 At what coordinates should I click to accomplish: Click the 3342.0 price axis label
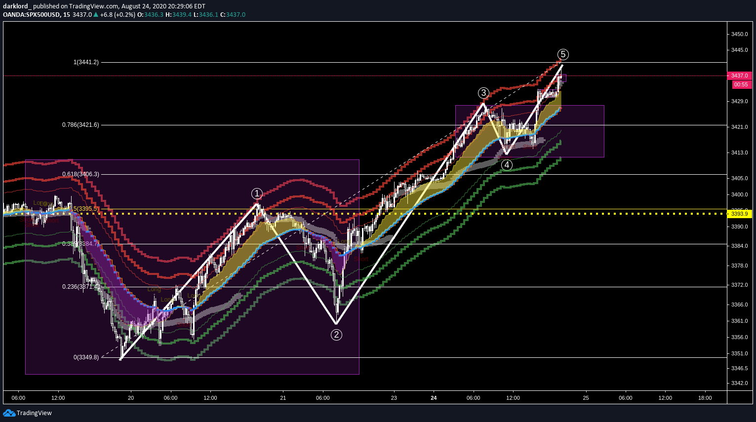pyautogui.click(x=739, y=383)
